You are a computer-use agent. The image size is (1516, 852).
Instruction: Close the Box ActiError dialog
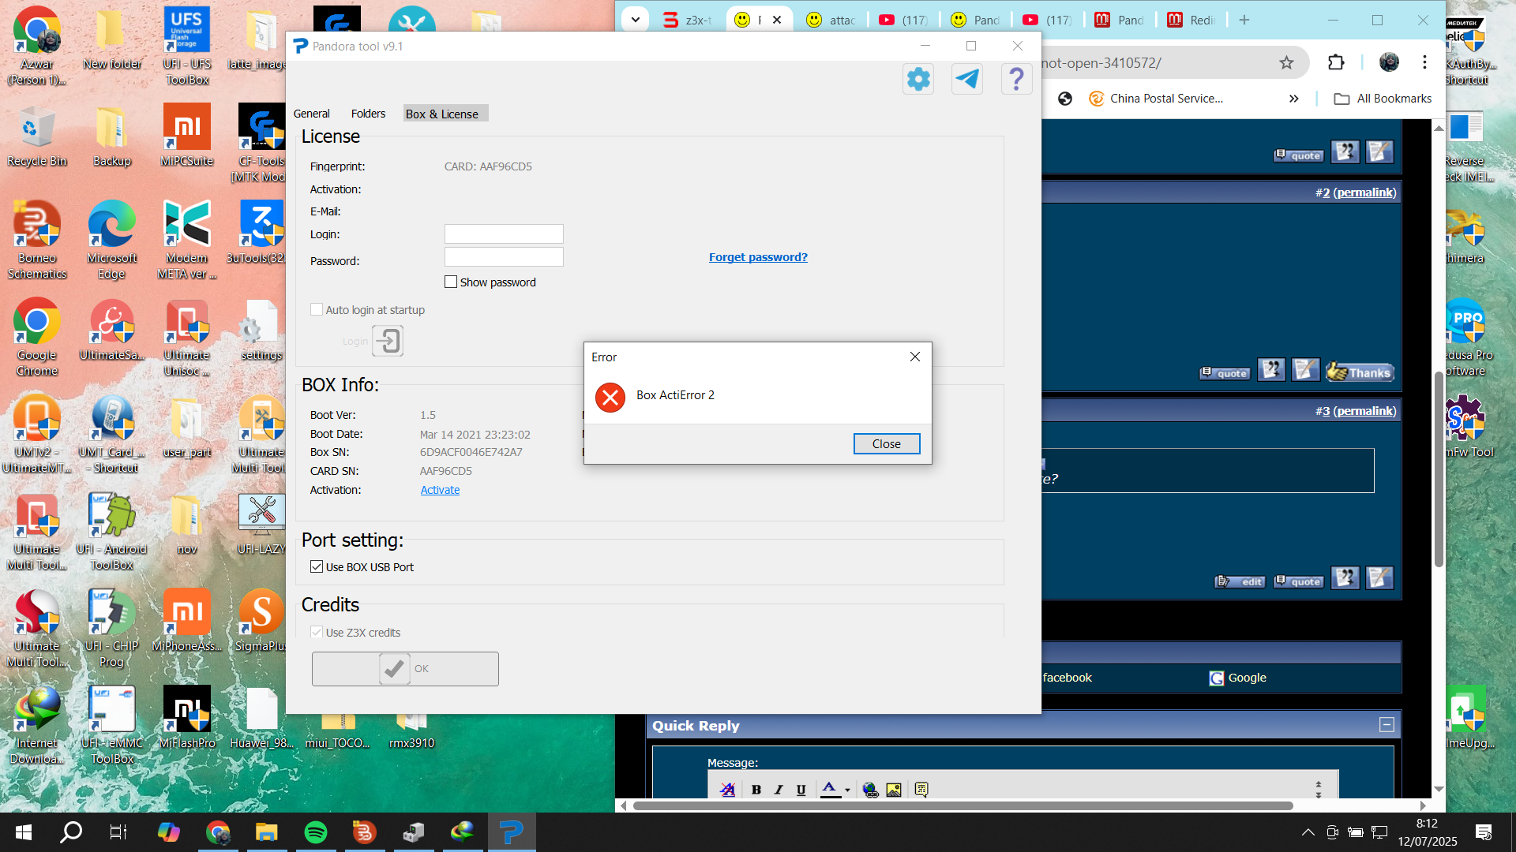click(x=886, y=444)
